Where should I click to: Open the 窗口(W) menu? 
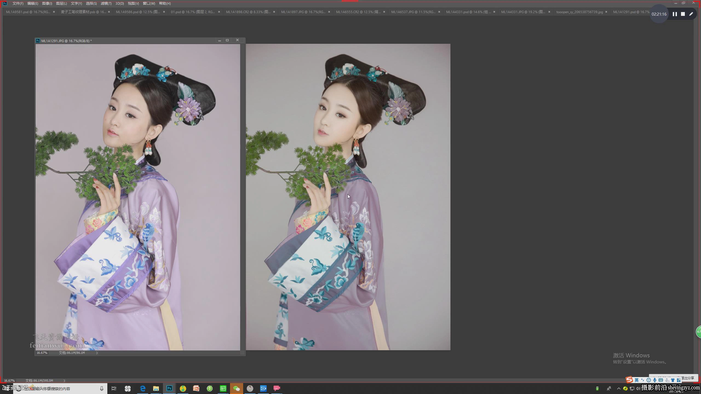point(149,4)
